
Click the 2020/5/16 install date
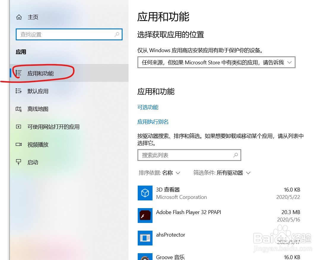(288, 219)
